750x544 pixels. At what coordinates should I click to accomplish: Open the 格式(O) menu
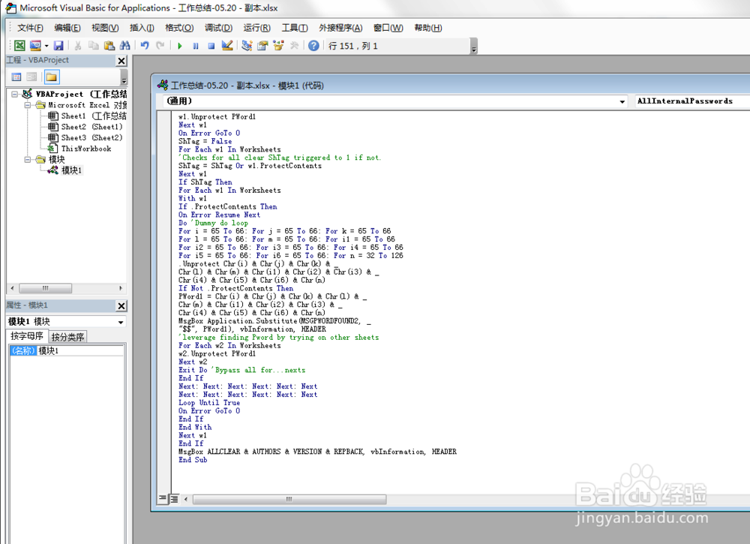click(x=179, y=28)
